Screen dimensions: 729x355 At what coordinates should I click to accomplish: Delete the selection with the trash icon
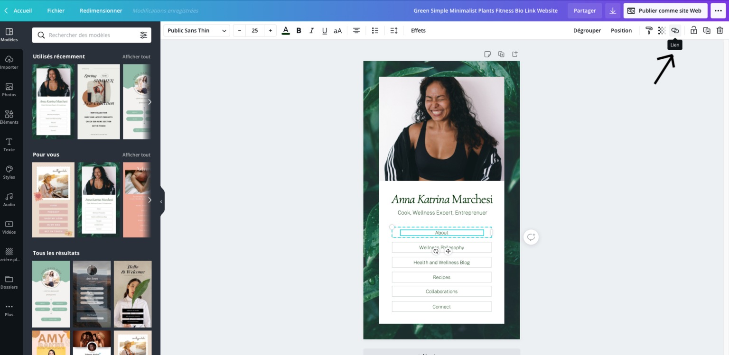(720, 30)
